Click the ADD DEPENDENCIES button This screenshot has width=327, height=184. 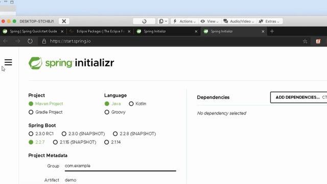coord(298,98)
